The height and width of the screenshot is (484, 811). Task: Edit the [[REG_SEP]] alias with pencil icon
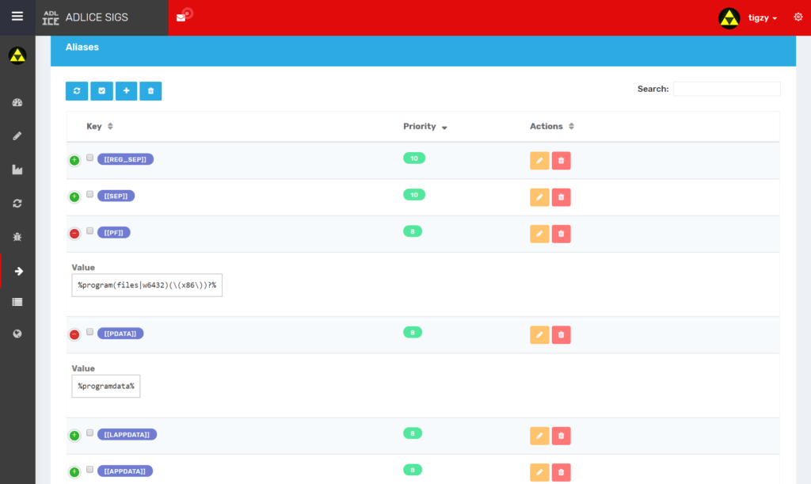(x=539, y=161)
